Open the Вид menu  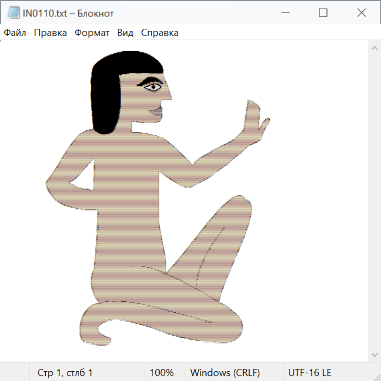(125, 33)
